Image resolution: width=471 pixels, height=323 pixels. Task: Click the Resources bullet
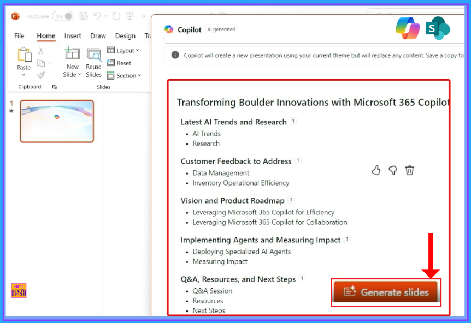(x=208, y=301)
